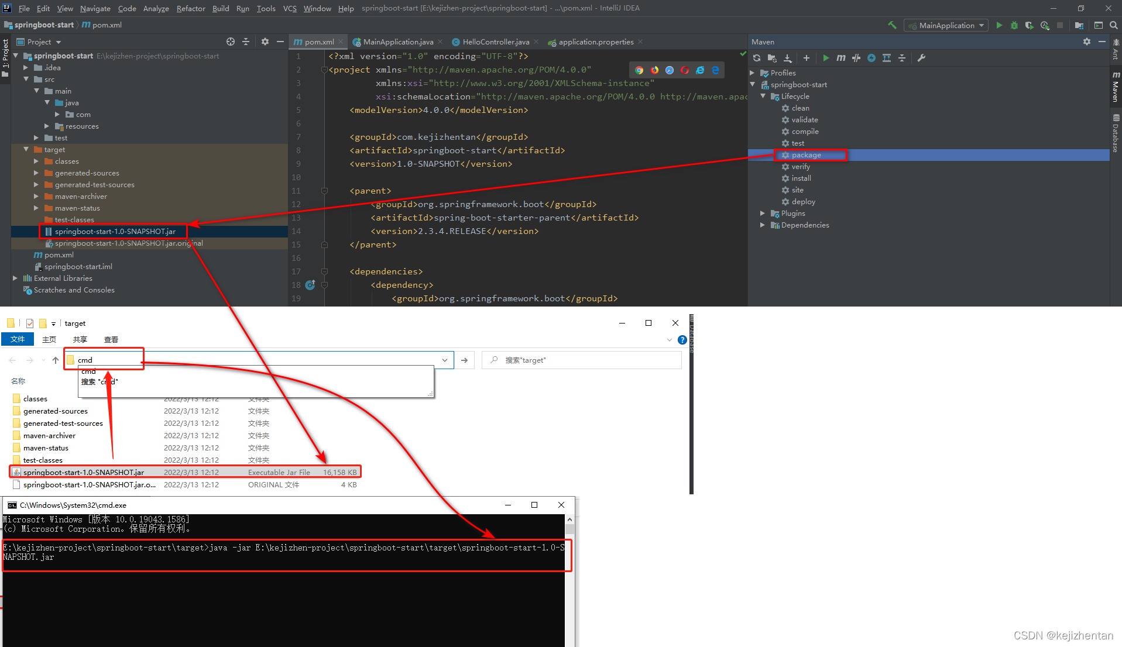This screenshot has height=647, width=1122.
Task: Expand Profiles node in Maven panel
Action: click(753, 73)
